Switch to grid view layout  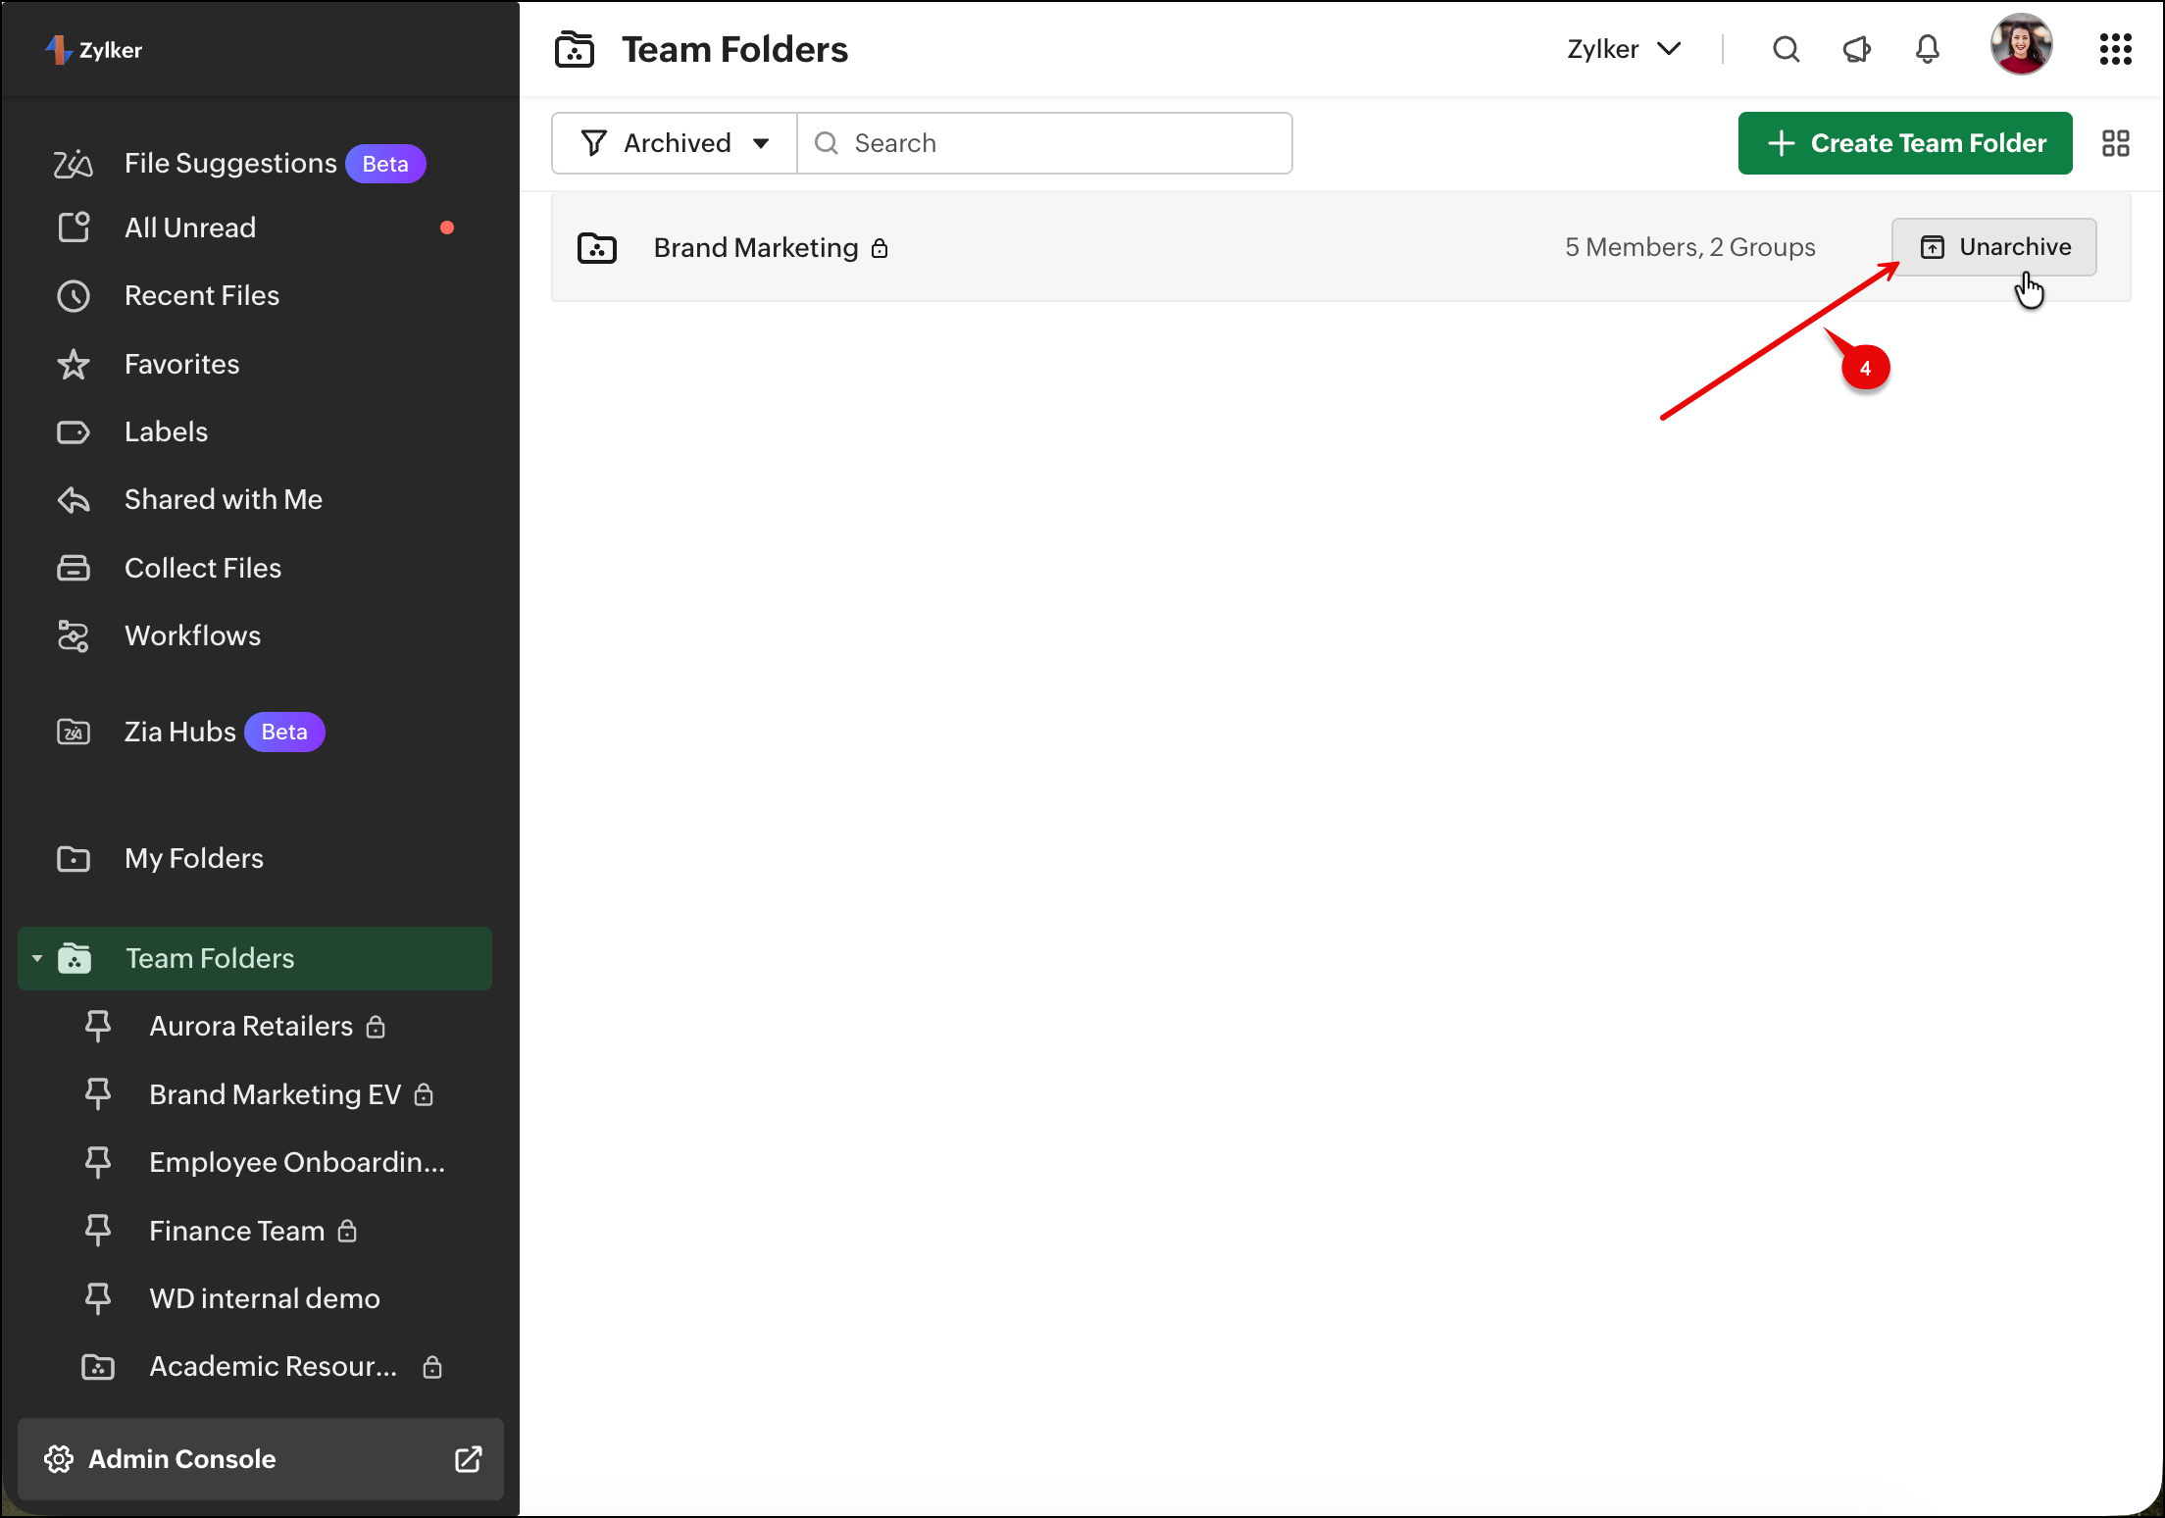pyautogui.click(x=2115, y=143)
